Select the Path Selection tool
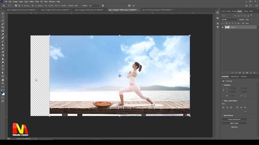The image size is (259, 145). [3, 73]
